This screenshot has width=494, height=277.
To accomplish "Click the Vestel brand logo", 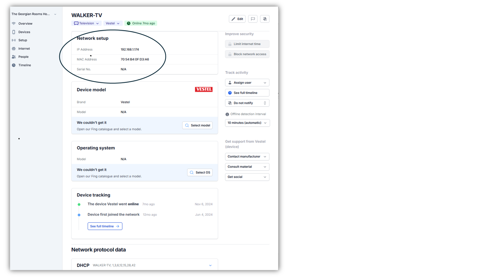I will pyautogui.click(x=203, y=89).
